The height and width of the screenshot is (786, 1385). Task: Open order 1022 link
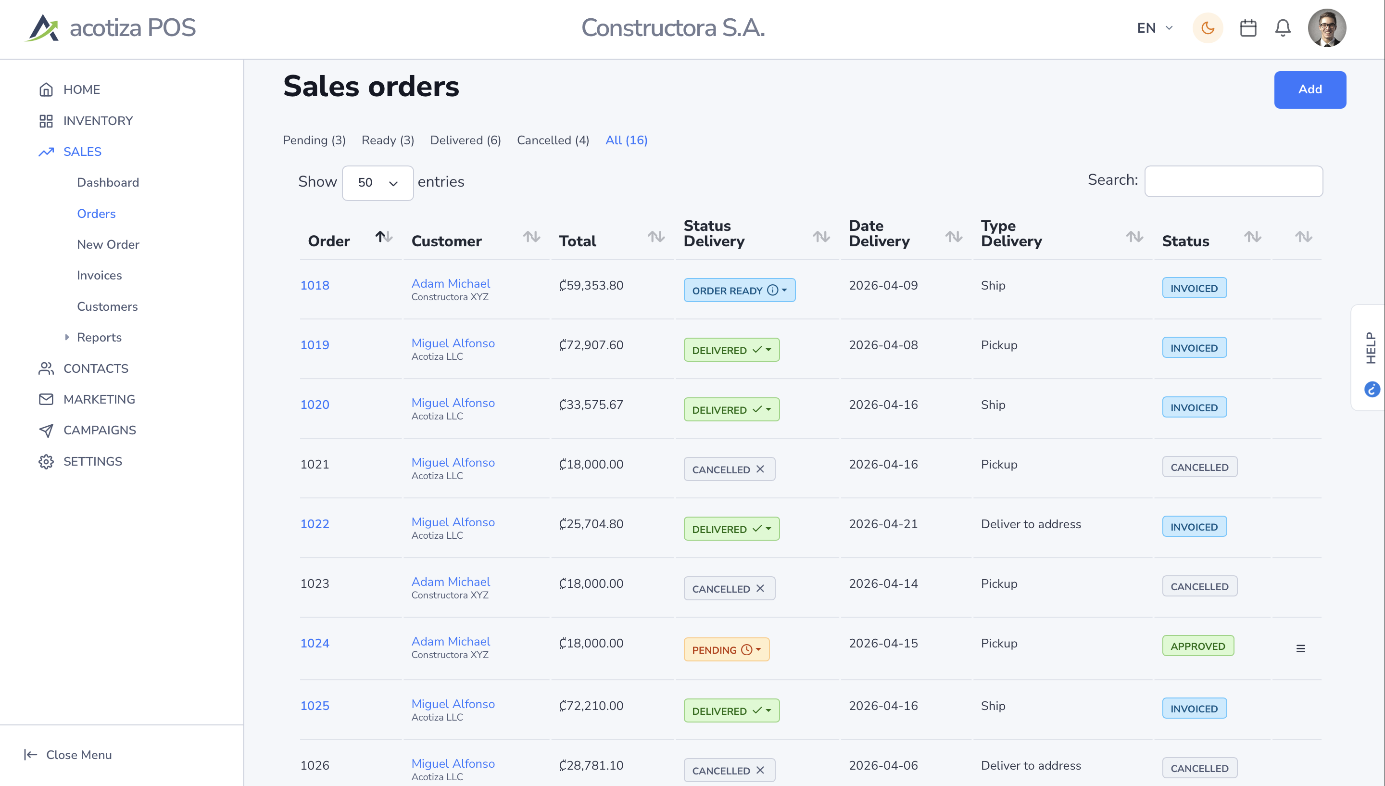pyautogui.click(x=315, y=524)
